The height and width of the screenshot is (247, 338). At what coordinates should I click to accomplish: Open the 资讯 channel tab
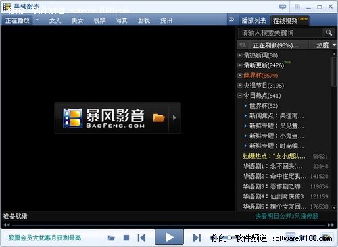166,20
